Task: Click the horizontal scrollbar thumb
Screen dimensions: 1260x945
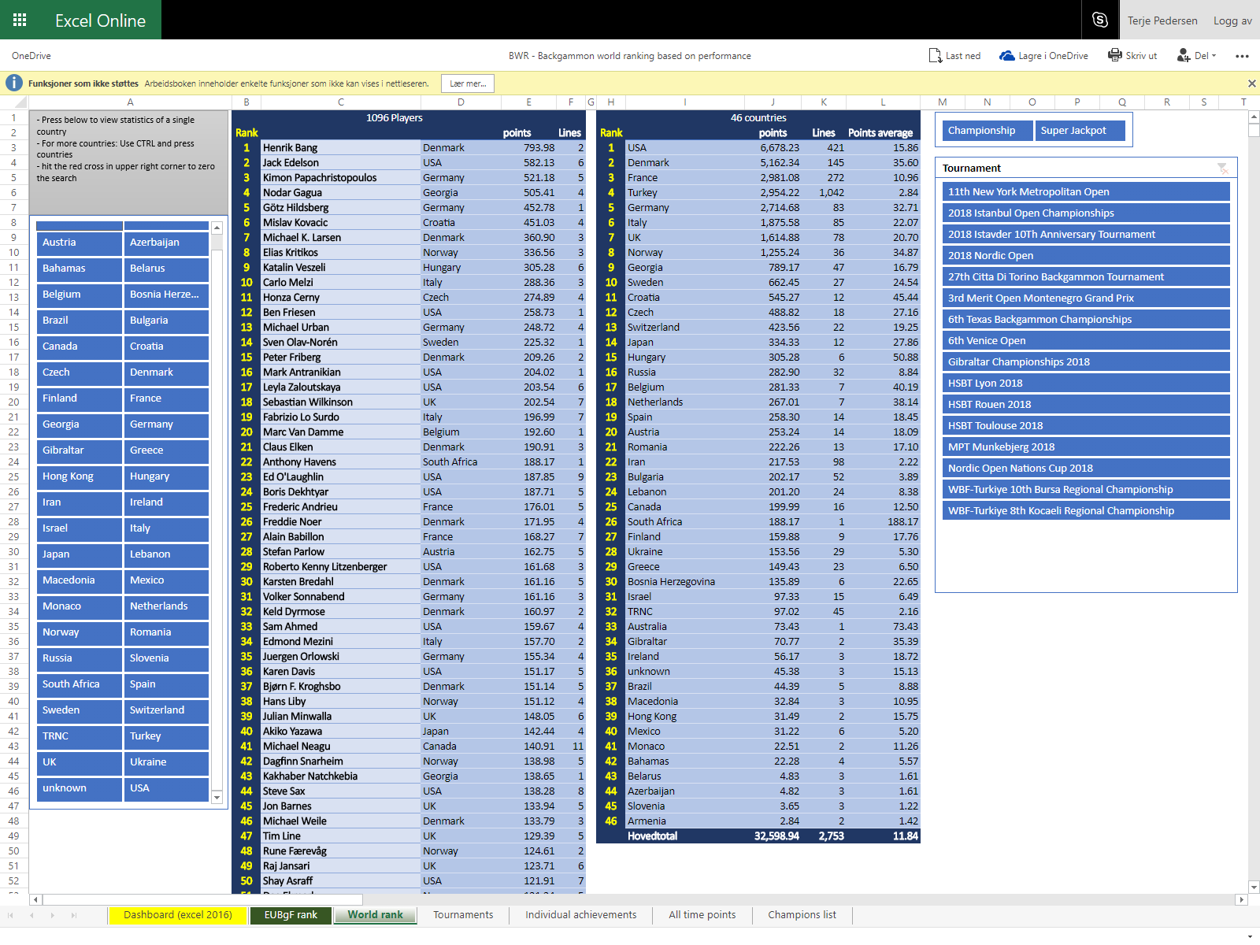Action: (202, 899)
